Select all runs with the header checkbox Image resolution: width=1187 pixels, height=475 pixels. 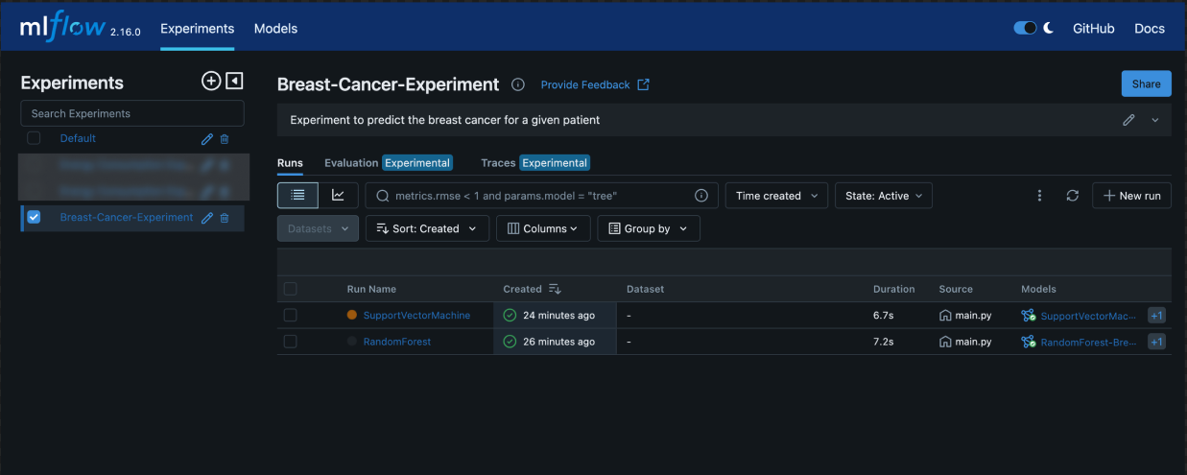291,289
